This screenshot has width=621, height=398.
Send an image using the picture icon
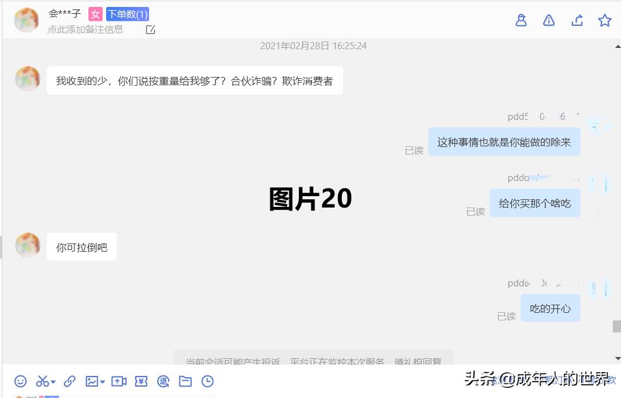coord(90,381)
